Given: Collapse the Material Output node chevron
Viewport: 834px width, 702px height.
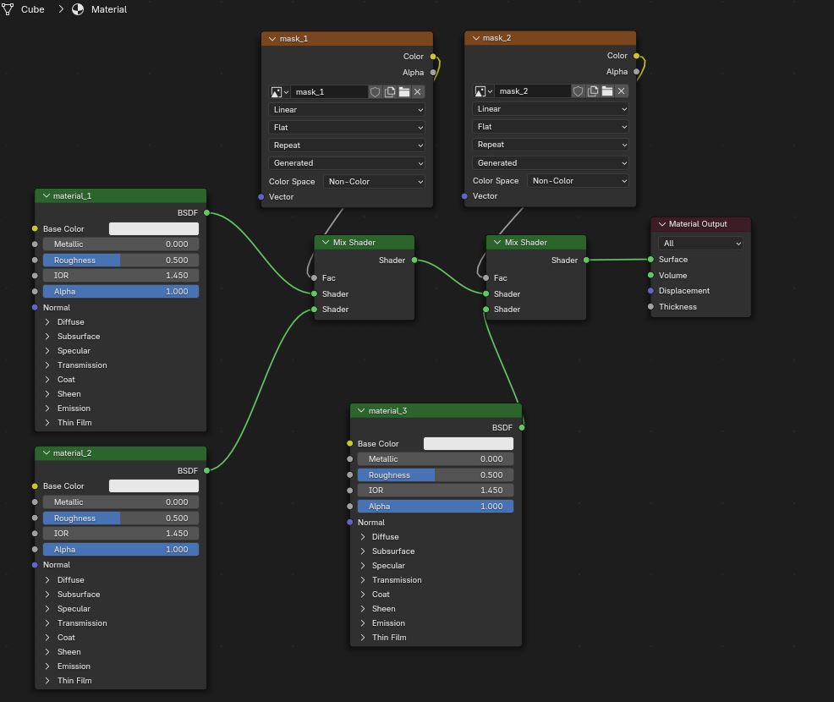Looking at the screenshot, I should (662, 224).
